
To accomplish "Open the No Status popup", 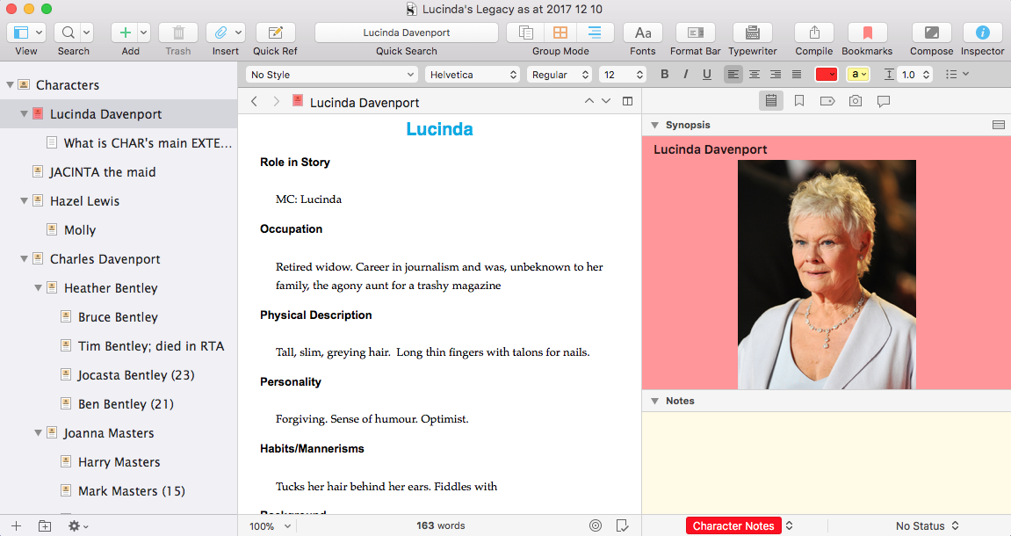I will (x=928, y=525).
